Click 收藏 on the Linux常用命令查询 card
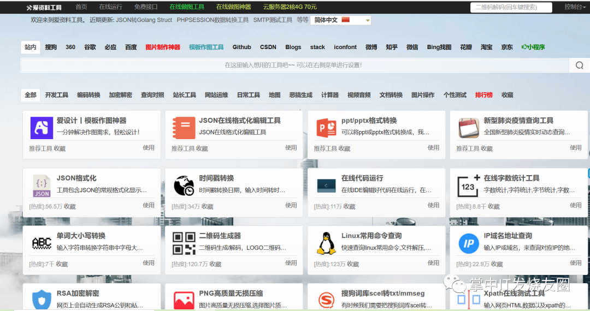 point(352,265)
